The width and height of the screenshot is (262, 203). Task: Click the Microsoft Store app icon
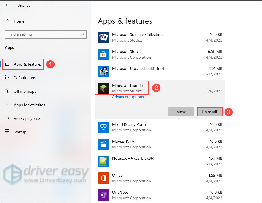pyautogui.click(x=104, y=54)
